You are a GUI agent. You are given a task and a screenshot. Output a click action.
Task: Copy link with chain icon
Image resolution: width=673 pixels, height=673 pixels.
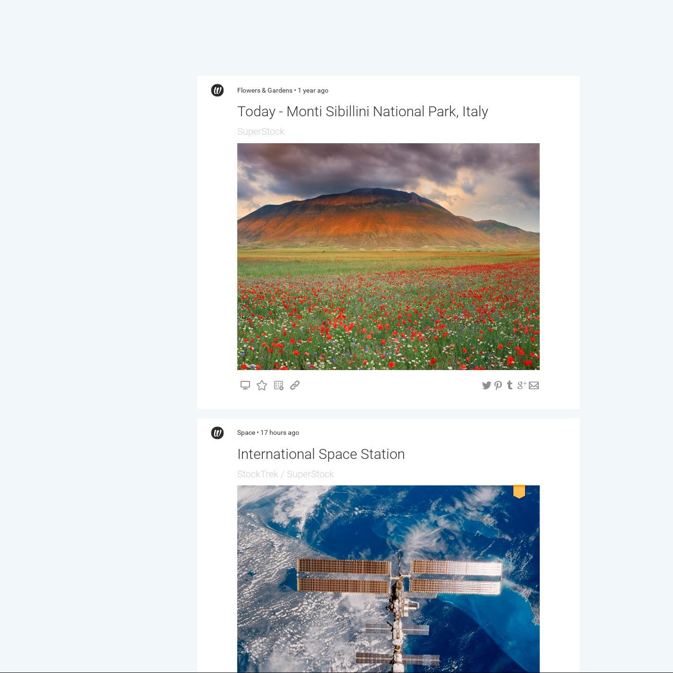click(x=295, y=385)
